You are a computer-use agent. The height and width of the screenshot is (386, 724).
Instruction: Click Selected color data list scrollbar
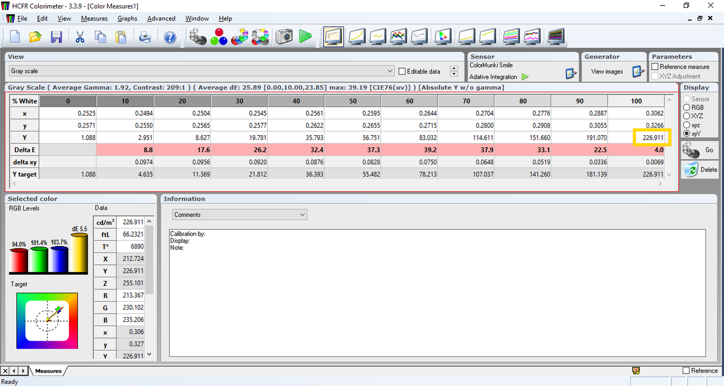(149, 286)
